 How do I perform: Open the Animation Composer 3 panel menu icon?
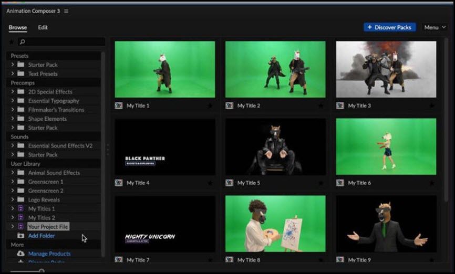click(x=66, y=11)
